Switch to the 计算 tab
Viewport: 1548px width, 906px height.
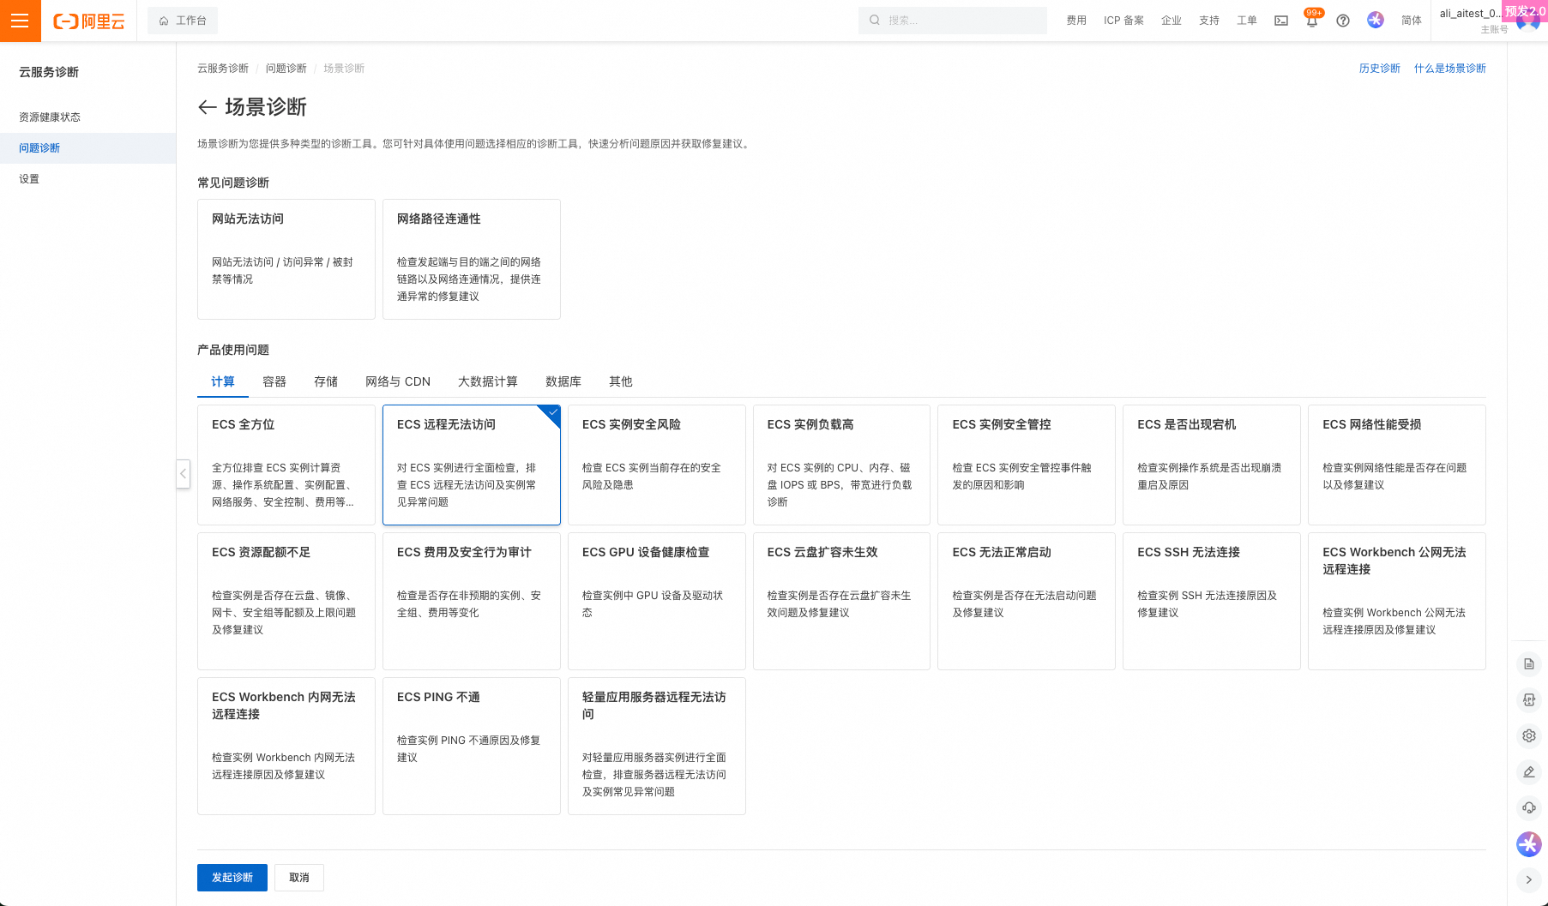click(223, 381)
